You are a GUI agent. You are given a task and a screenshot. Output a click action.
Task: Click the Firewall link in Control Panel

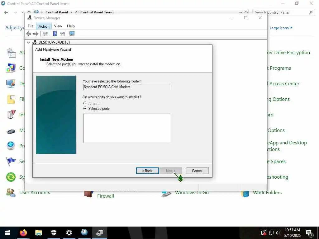[105, 196]
